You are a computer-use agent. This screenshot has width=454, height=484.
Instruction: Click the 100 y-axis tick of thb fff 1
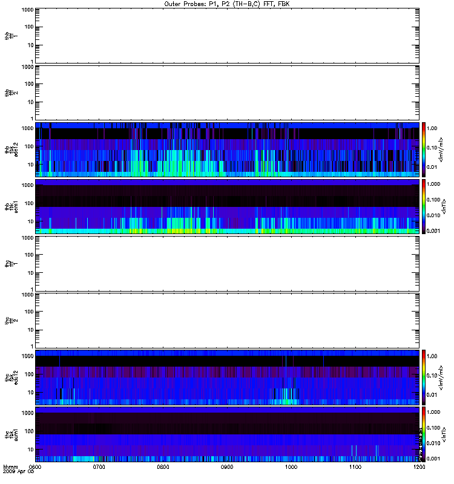[x=29, y=27]
